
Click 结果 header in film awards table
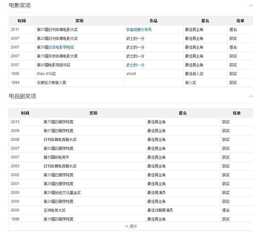click(240, 21)
